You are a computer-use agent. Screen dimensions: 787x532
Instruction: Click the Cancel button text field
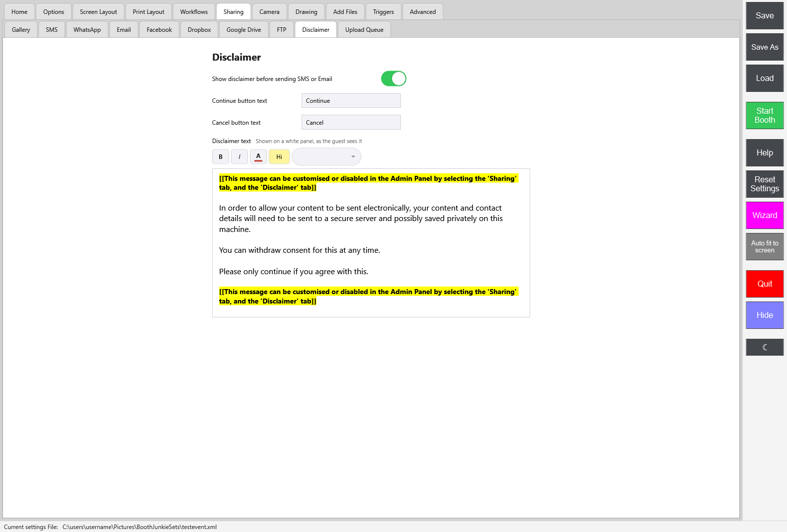tap(351, 123)
